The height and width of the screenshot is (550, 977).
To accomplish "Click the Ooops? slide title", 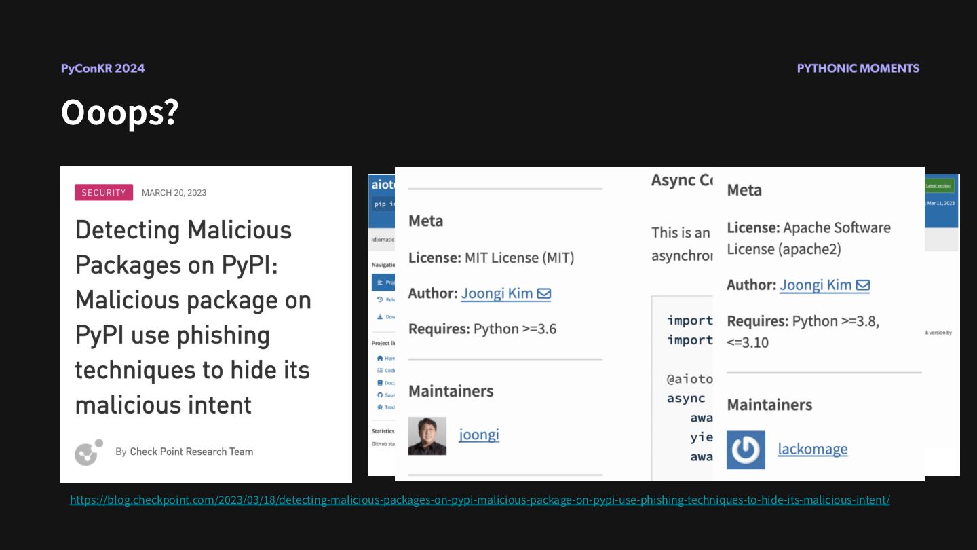I will [119, 112].
